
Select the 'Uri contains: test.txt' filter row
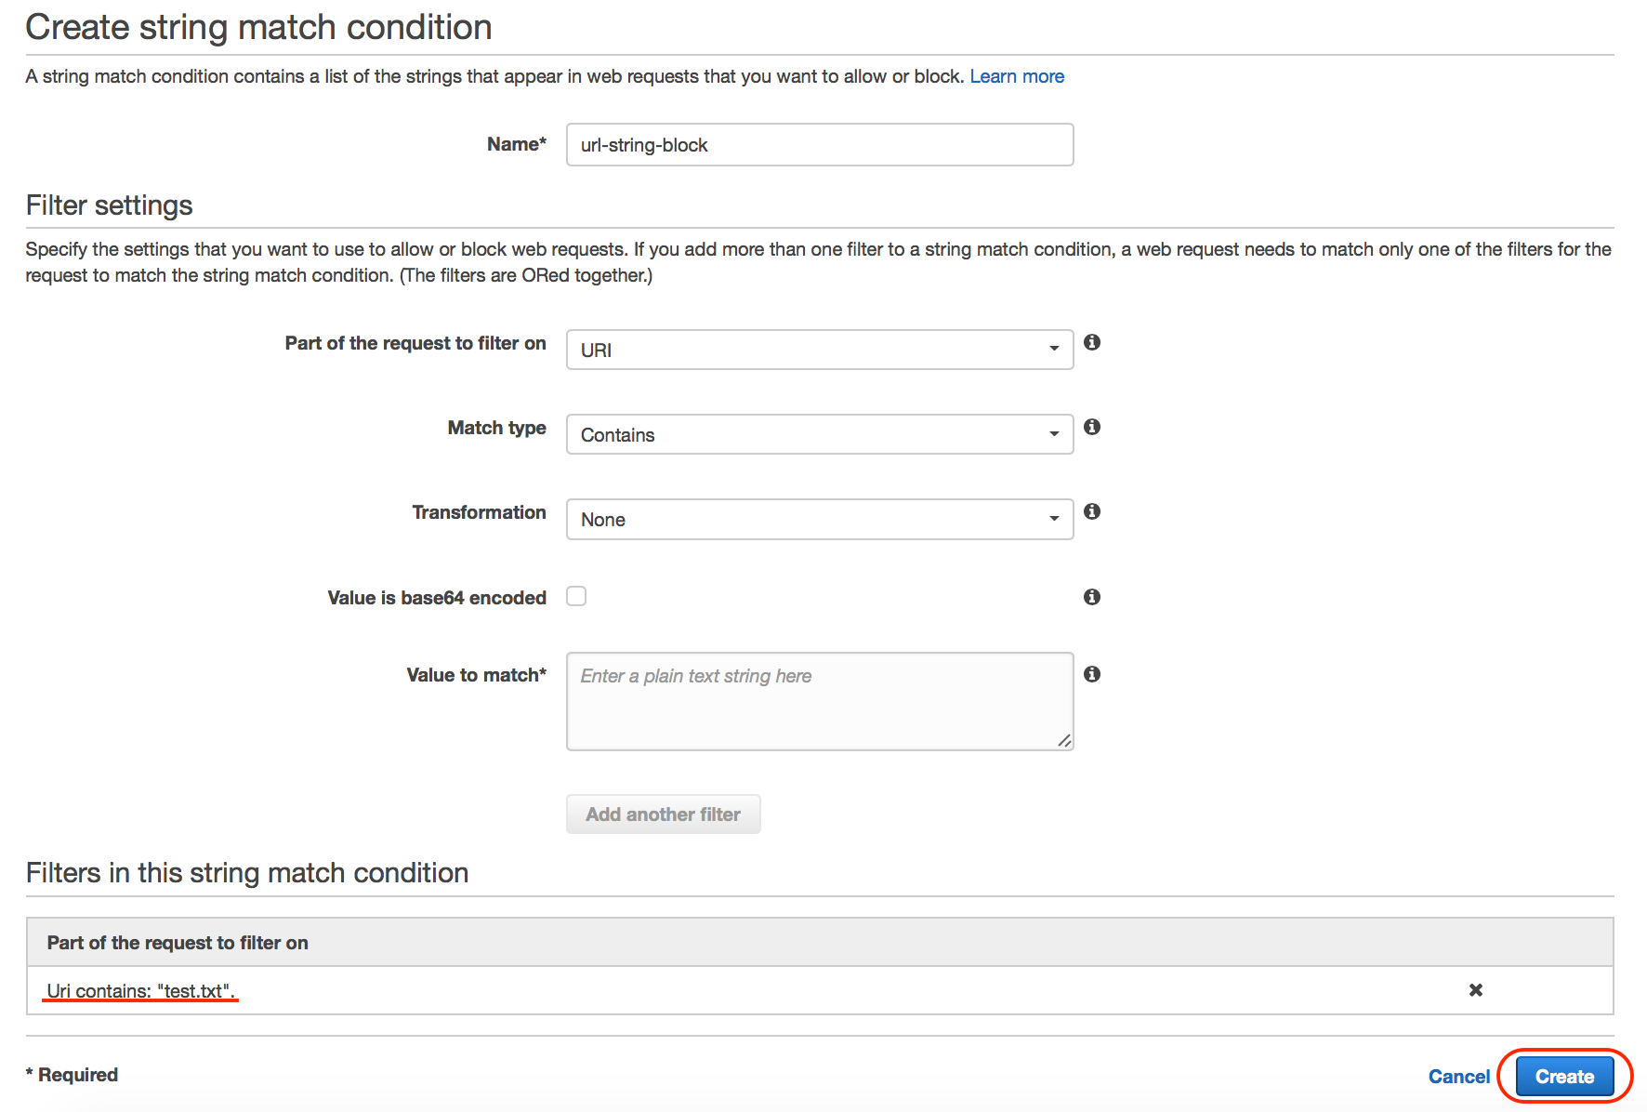(x=139, y=991)
